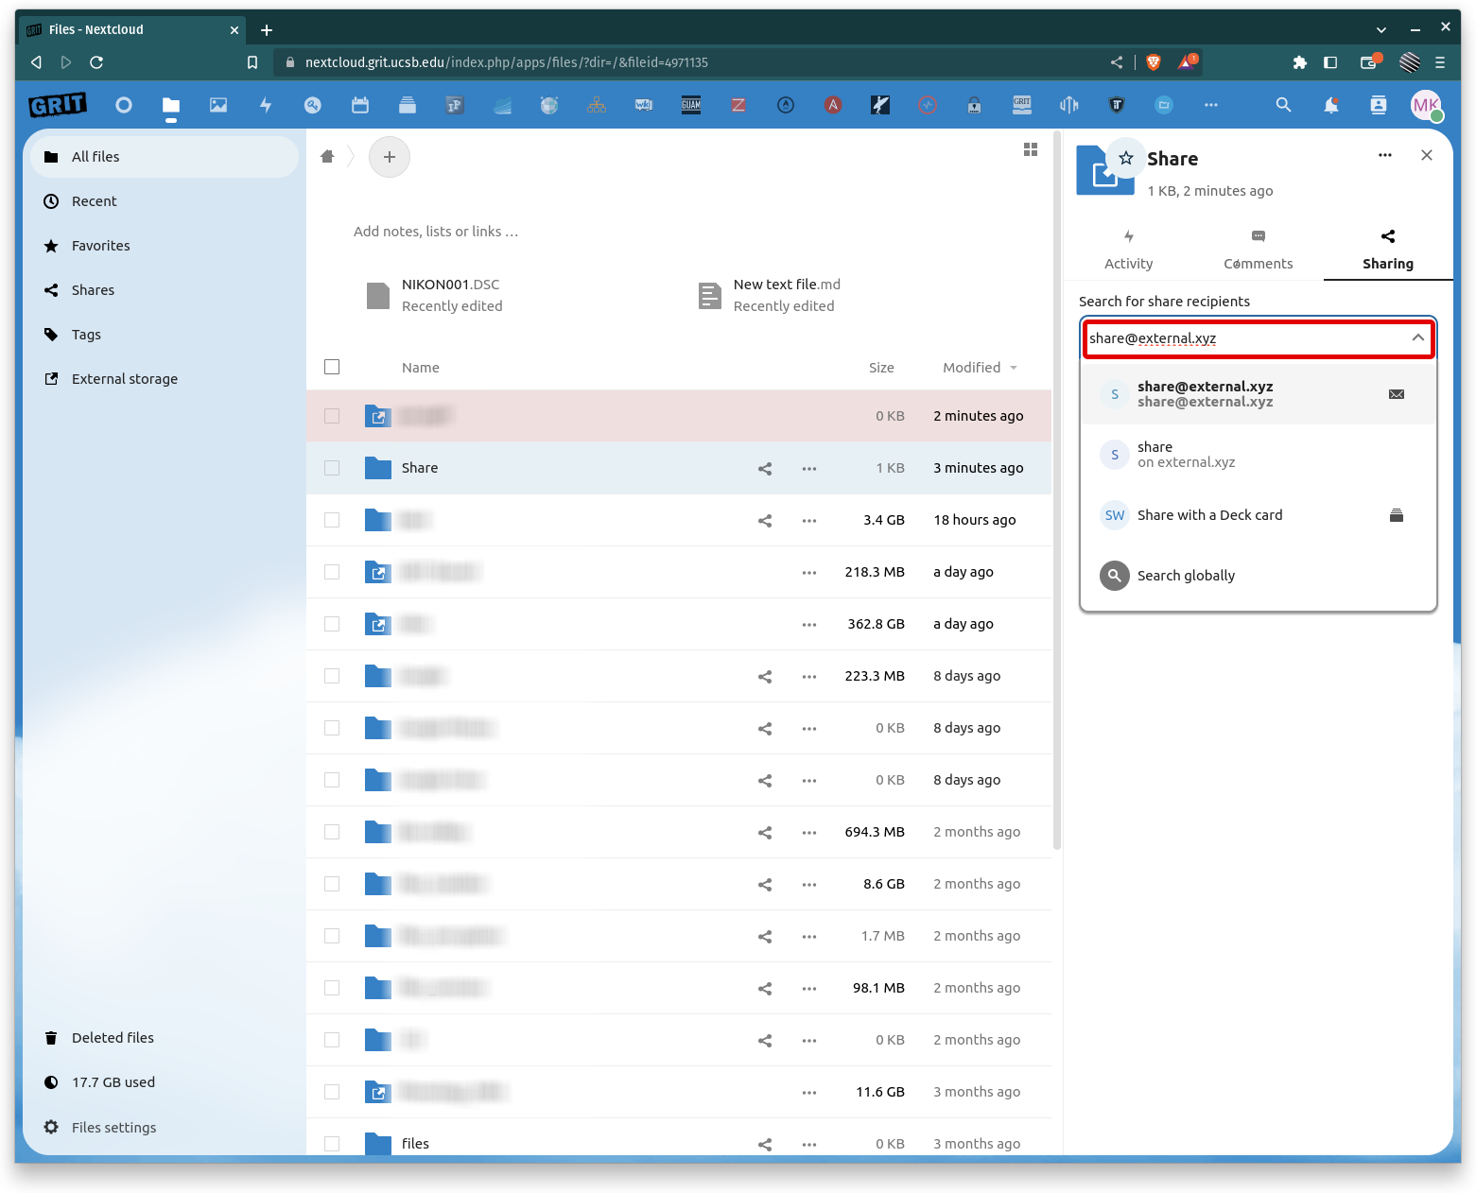Check the checkbox for the files folder
The image size is (1476, 1193).
pyautogui.click(x=332, y=1144)
